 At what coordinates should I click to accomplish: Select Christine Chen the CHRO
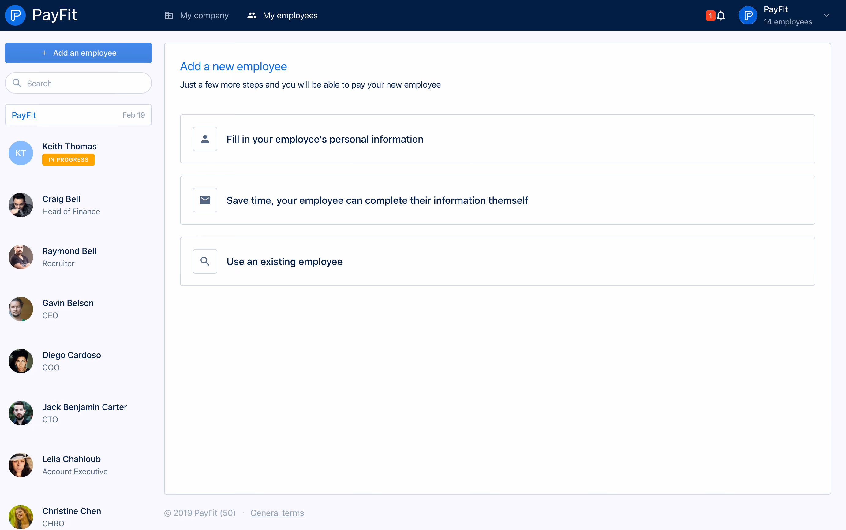pyautogui.click(x=78, y=517)
